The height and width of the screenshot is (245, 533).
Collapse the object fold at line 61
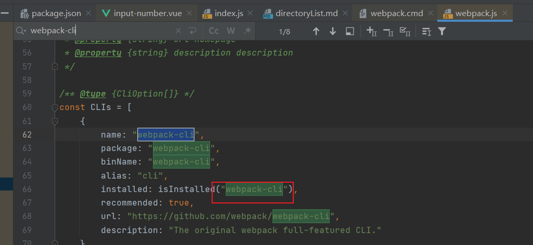(55, 121)
